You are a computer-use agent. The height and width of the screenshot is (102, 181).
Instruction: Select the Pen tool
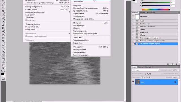coord(3,45)
